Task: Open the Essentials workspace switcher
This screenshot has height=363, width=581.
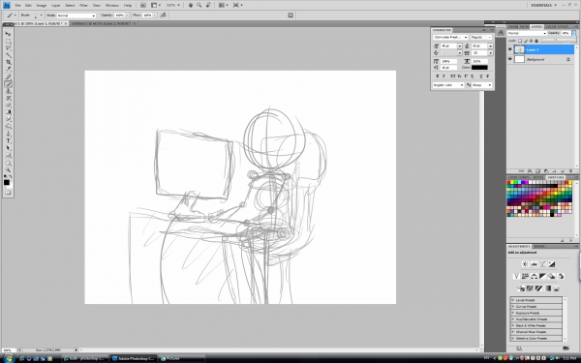Action: pyautogui.click(x=543, y=5)
